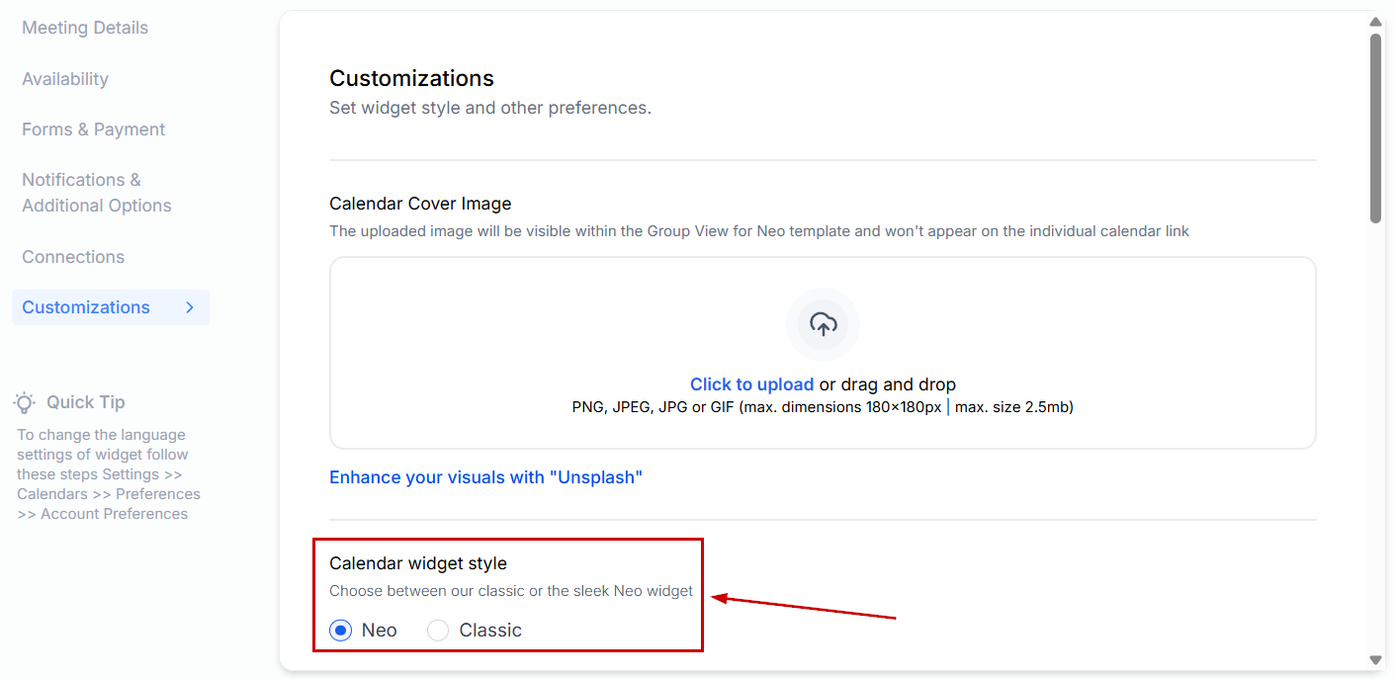
Task: Open the Enhance visuals with Unsplash link
Action: 485,477
